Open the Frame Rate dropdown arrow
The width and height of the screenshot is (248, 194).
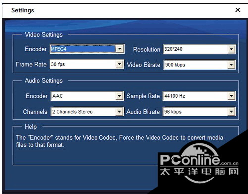click(x=119, y=64)
